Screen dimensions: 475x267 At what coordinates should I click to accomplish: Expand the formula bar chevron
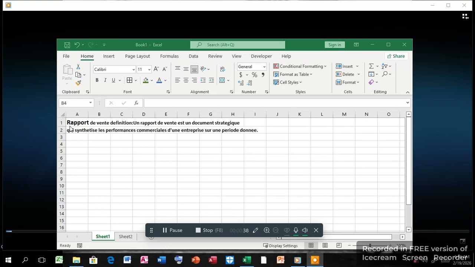[x=407, y=103]
